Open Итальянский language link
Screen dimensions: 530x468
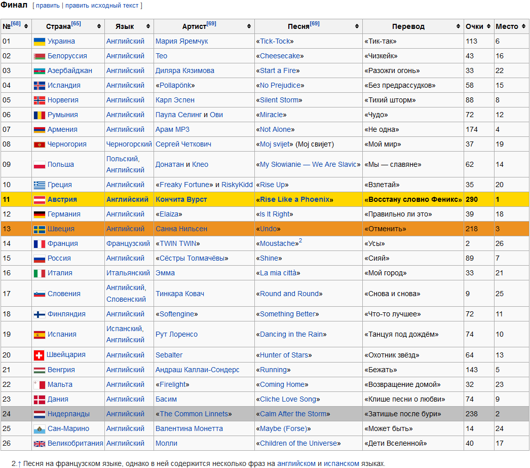point(128,273)
